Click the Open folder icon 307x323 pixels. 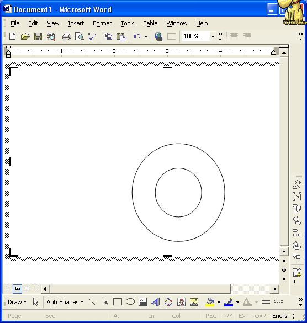(x=25, y=36)
